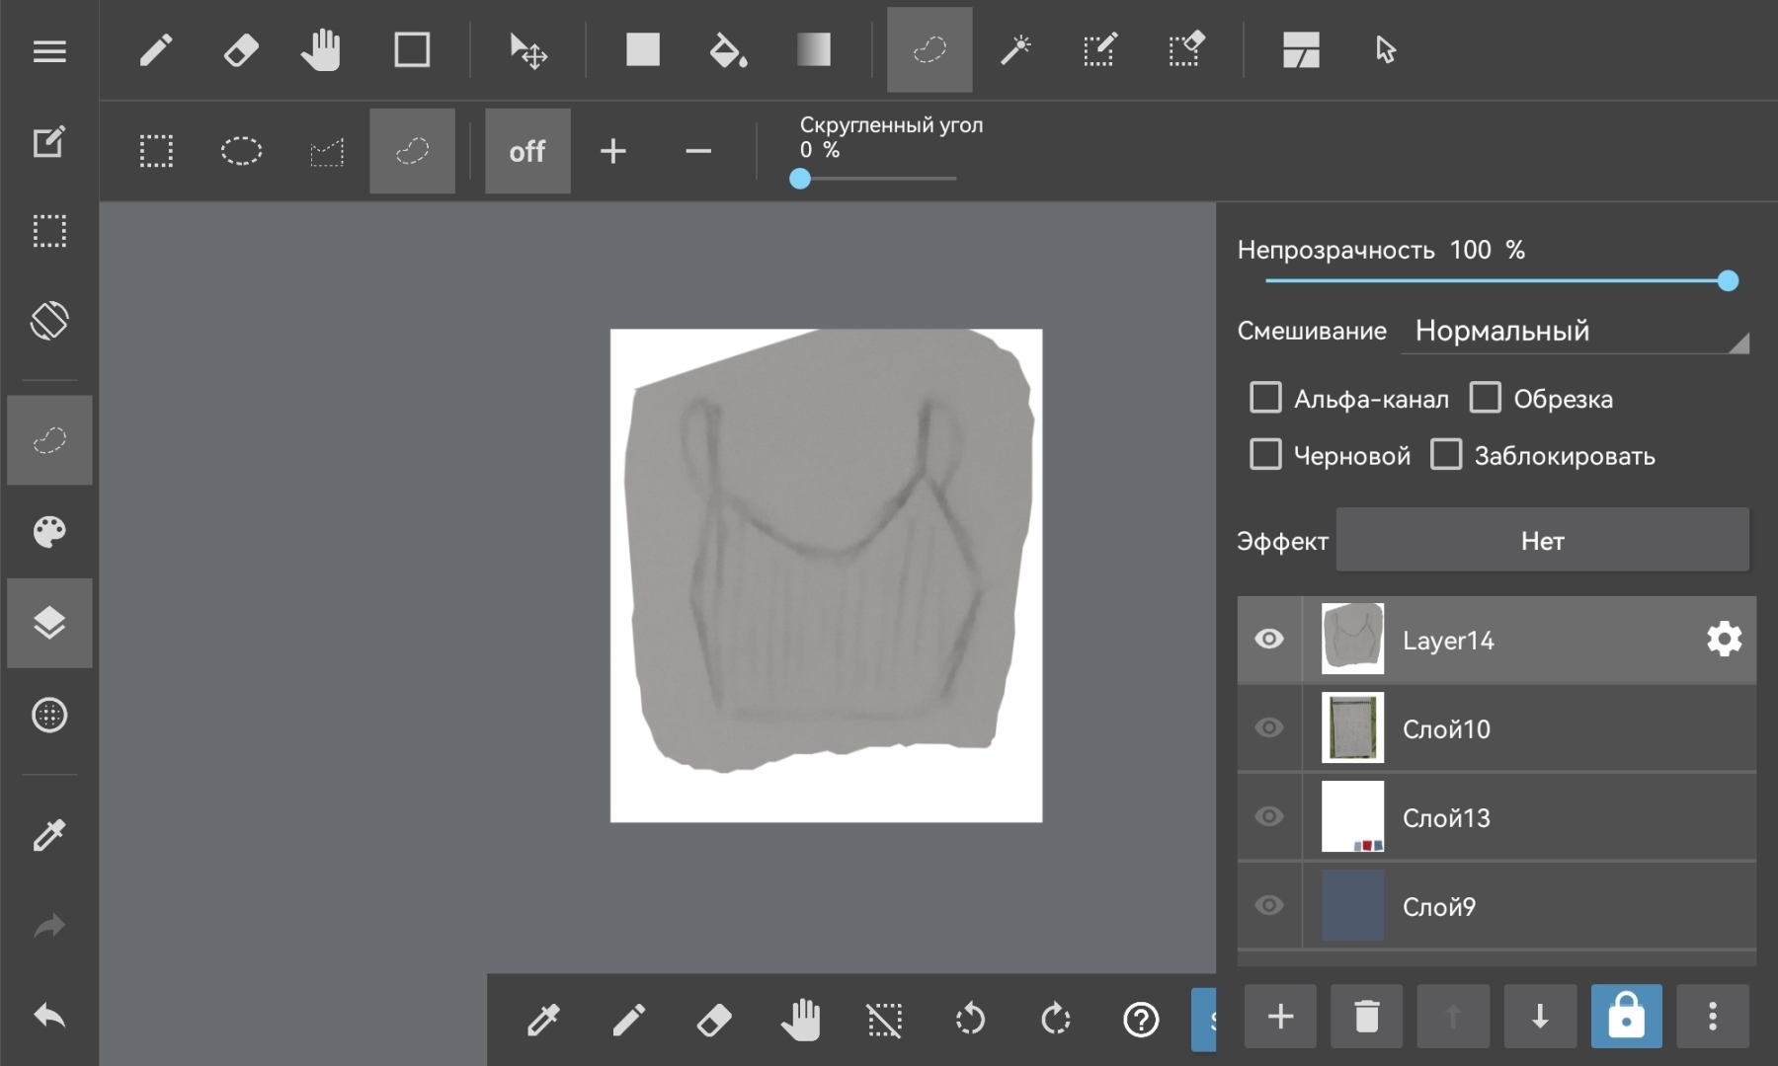Select the Bucket fill tool
The height and width of the screenshot is (1066, 1778).
728,49
